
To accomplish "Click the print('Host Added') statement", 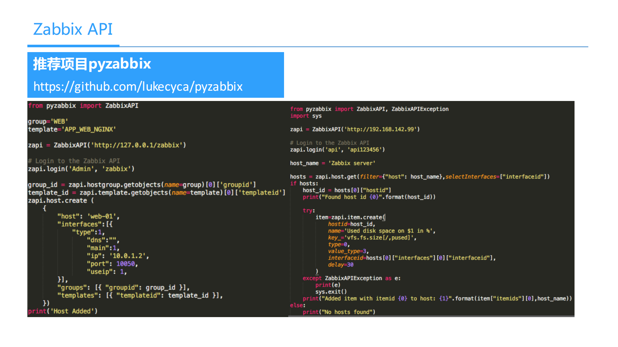I will [63, 311].
